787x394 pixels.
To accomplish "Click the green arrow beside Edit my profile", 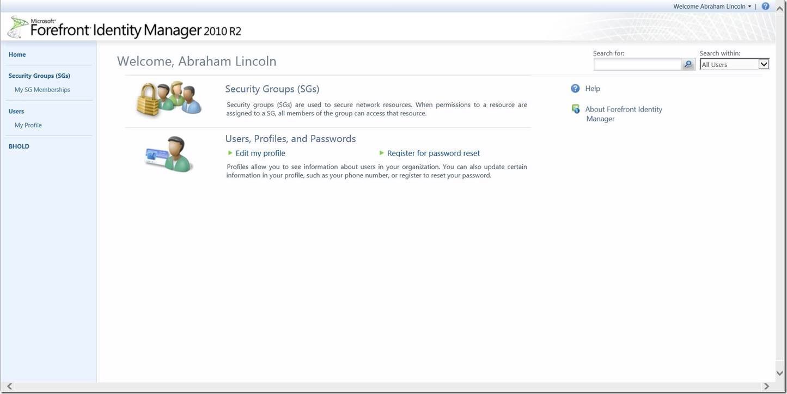I will click(230, 153).
